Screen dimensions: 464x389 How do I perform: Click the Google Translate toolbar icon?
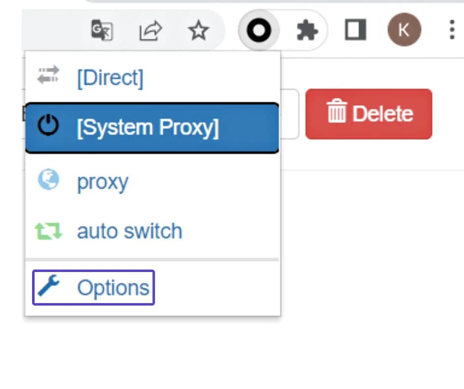102,30
